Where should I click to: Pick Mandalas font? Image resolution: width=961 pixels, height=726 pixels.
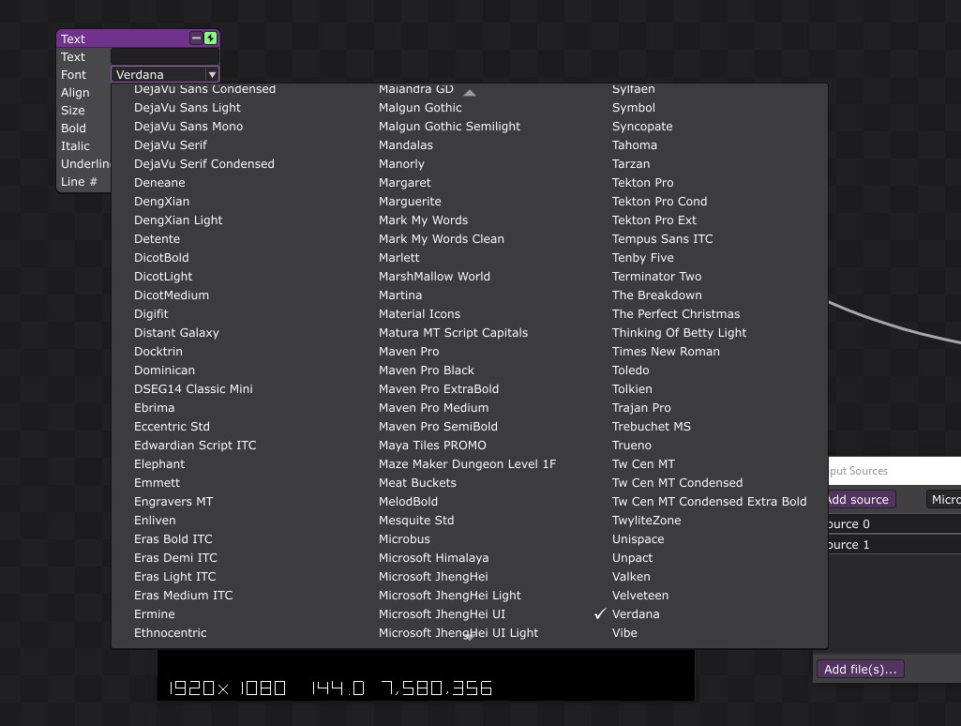coord(405,145)
